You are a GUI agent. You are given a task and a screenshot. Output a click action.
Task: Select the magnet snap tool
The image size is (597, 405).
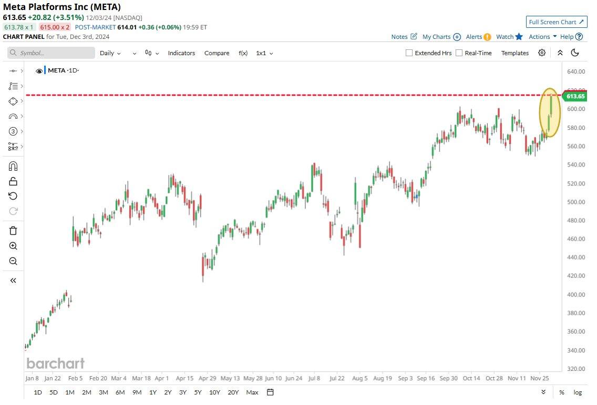point(13,167)
